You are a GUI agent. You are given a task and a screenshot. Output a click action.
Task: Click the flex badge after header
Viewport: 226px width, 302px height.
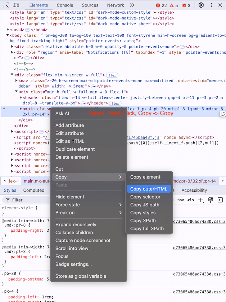[115, 104]
